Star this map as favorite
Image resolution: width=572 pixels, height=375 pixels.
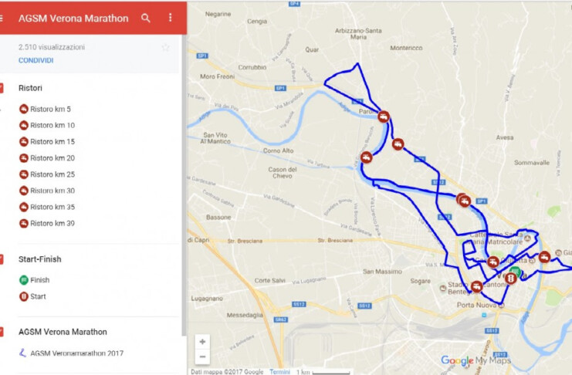click(166, 47)
